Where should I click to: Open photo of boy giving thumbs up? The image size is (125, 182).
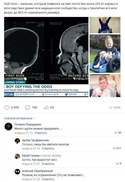pos(105,86)
